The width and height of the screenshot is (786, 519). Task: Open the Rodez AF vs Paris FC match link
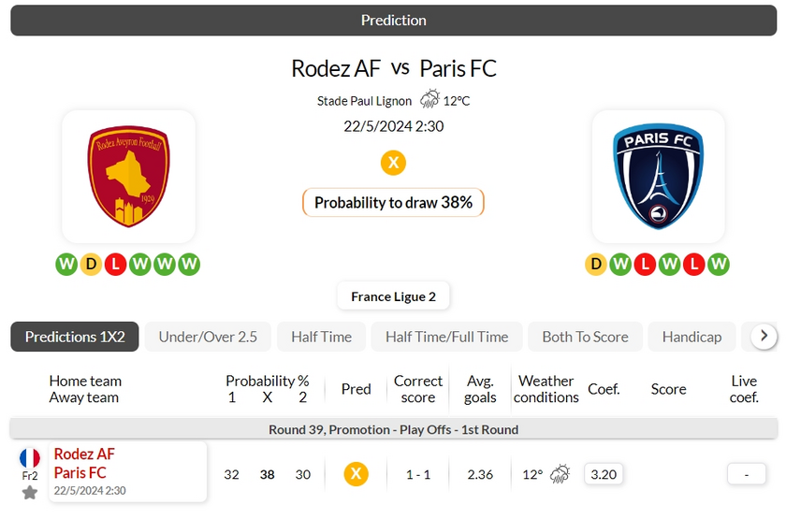pyautogui.click(x=84, y=464)
